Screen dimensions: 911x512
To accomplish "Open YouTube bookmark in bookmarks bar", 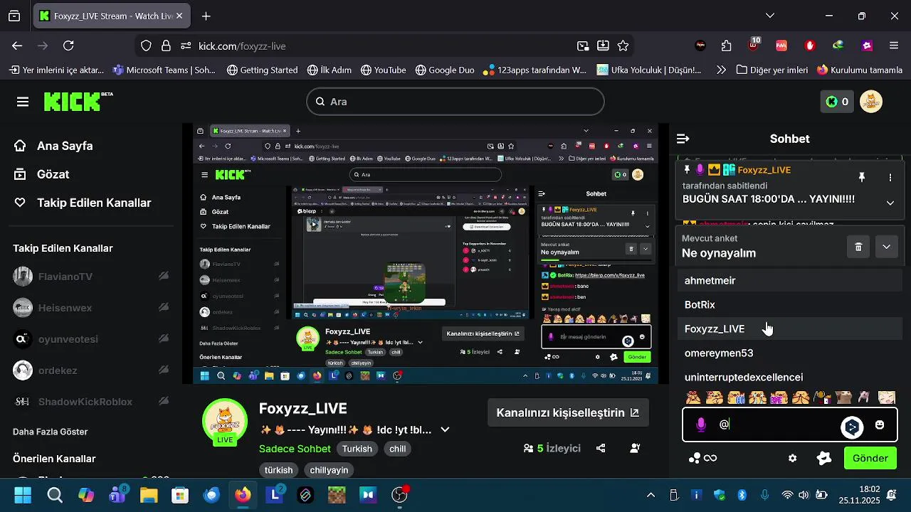I will (383, 70).
